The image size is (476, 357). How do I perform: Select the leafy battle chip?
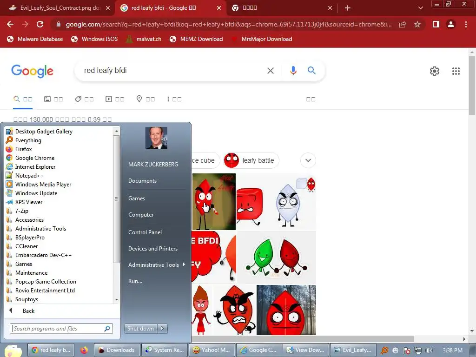[251, 160]
